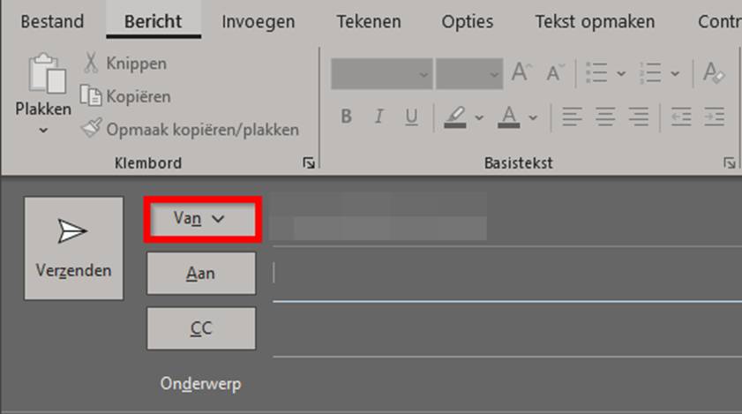Open the font size combo box
The height and width of the screenshot is (414, 742).
pos(468,74)
